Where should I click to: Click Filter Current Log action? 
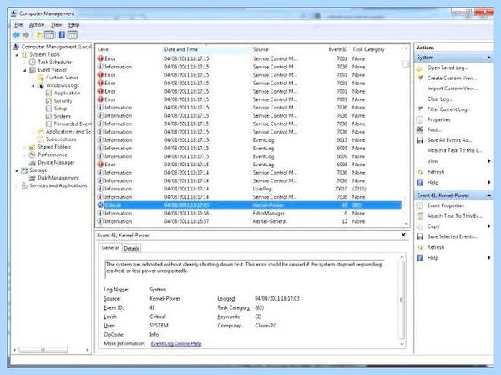pyautogui.click(x=449, y=109)
